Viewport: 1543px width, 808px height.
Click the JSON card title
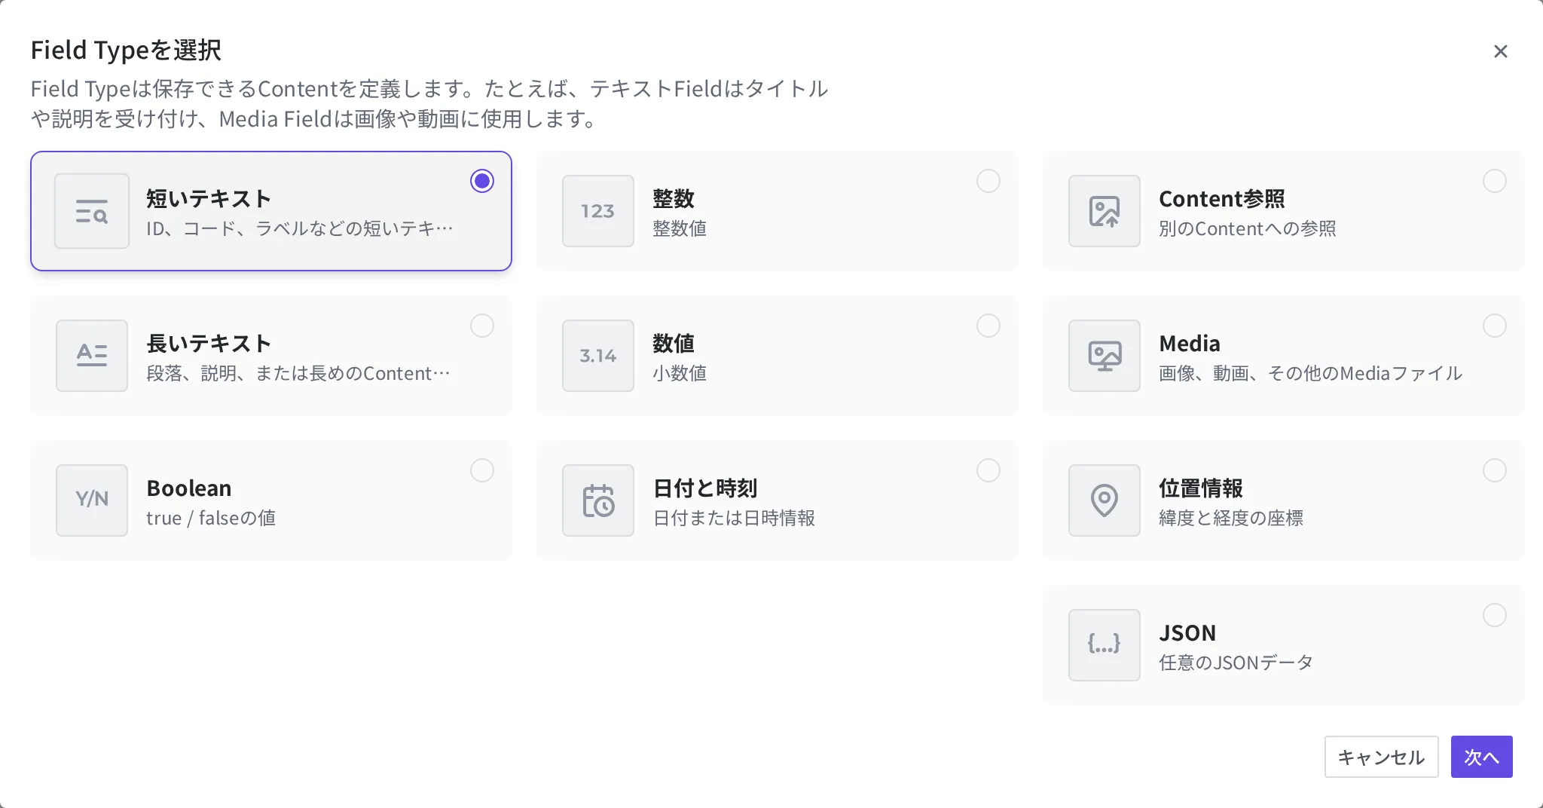pos(1187,632)
